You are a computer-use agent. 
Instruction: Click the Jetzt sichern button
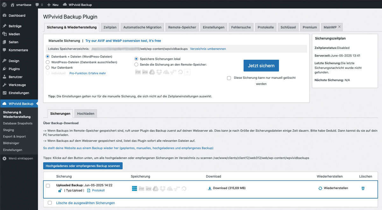tap(261, 65)
